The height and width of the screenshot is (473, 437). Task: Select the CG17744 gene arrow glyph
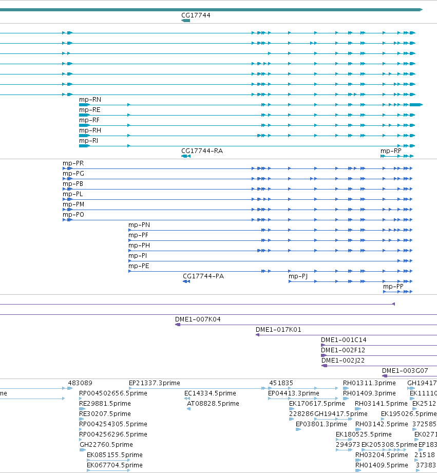pos(186,21)
